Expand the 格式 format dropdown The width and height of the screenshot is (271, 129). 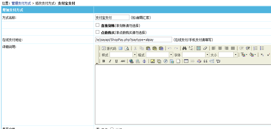171,55
